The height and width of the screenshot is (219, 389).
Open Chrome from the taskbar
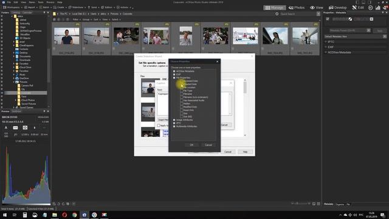[x=74, y=215]
